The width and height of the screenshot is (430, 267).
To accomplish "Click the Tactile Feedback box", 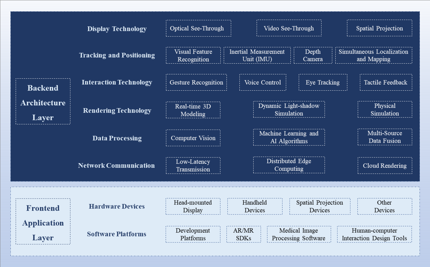I will pyautogui.click(x=386, y=82).
